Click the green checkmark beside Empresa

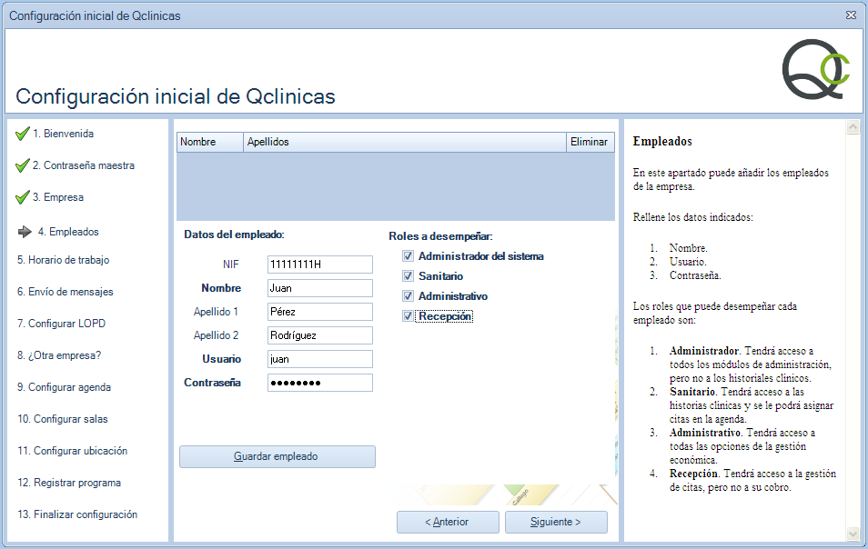click(x=23, y=197)
